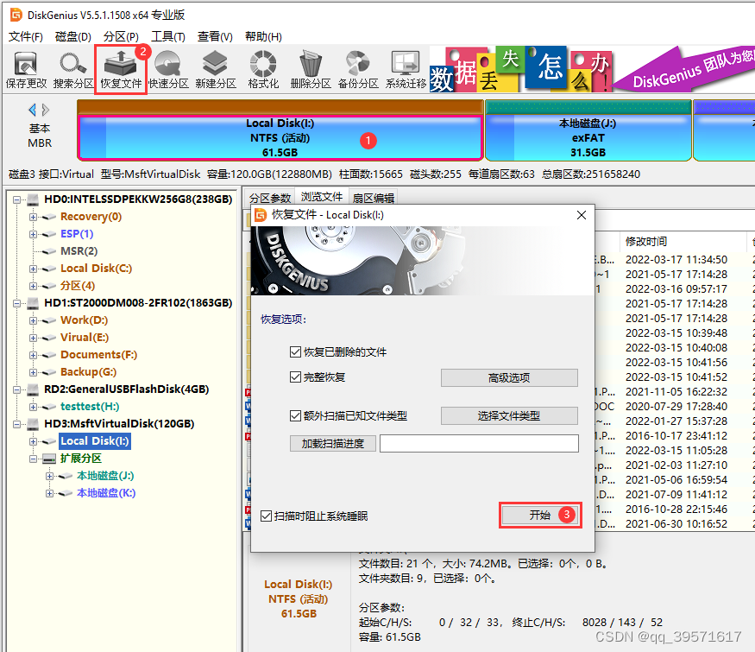Open the 工具(T) menu
Viewport: 755px width, 652px height.
click(168, 36)
